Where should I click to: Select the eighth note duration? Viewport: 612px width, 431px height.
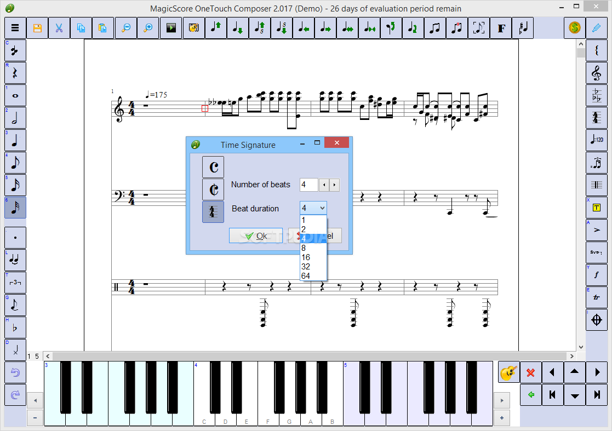pos(15,163)
